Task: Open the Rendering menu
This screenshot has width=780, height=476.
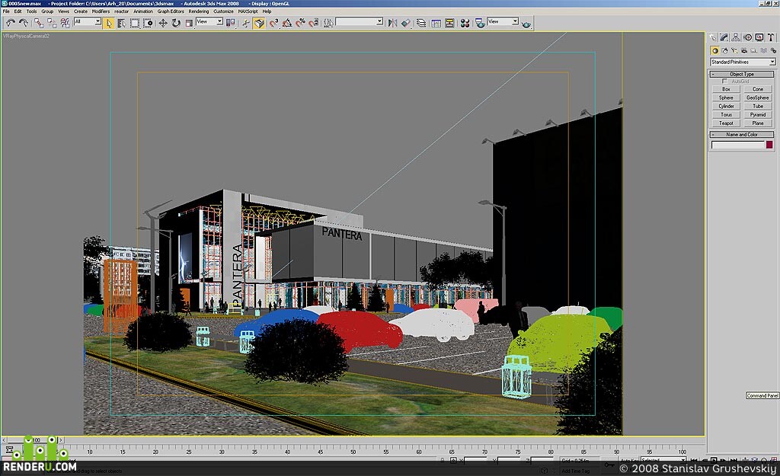Action: click(x=198, y=11)
